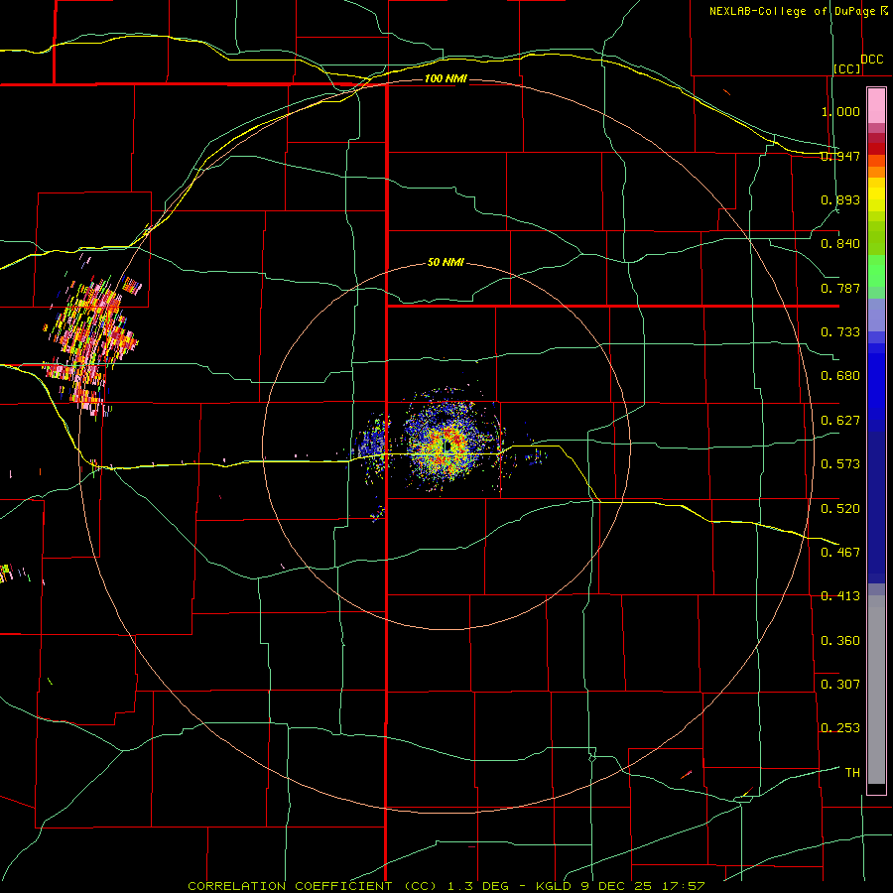Select the 0.840 color scale value
The height and width of the screenshot is (893, 893).
(x=840, y=244)
